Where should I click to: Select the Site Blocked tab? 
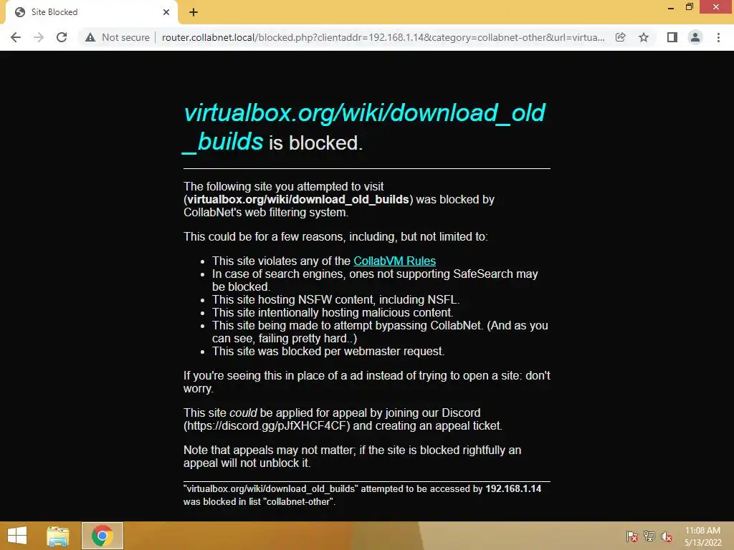click(91, 12)
